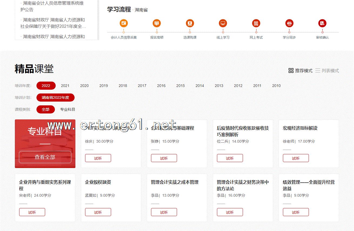Click the 报名缴费 step icon
Image resolution: width=354 pixels, height=231 pixels.
(x=157, y=24)
